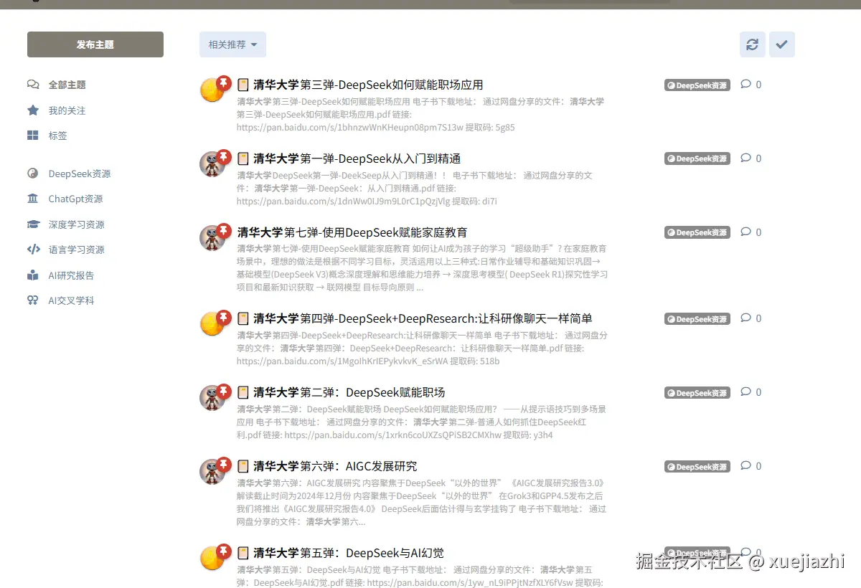The image size is (861, 588).
Task: Click robot avatar of the 第六弹 post
Action: (212, 472)
